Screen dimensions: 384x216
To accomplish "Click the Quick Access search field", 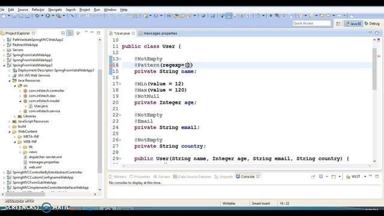I will [311, 23].
